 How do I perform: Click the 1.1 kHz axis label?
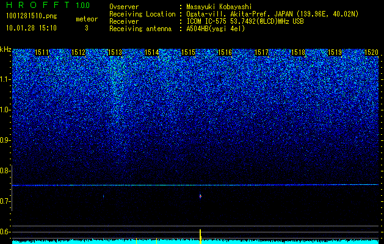point(5,79)
